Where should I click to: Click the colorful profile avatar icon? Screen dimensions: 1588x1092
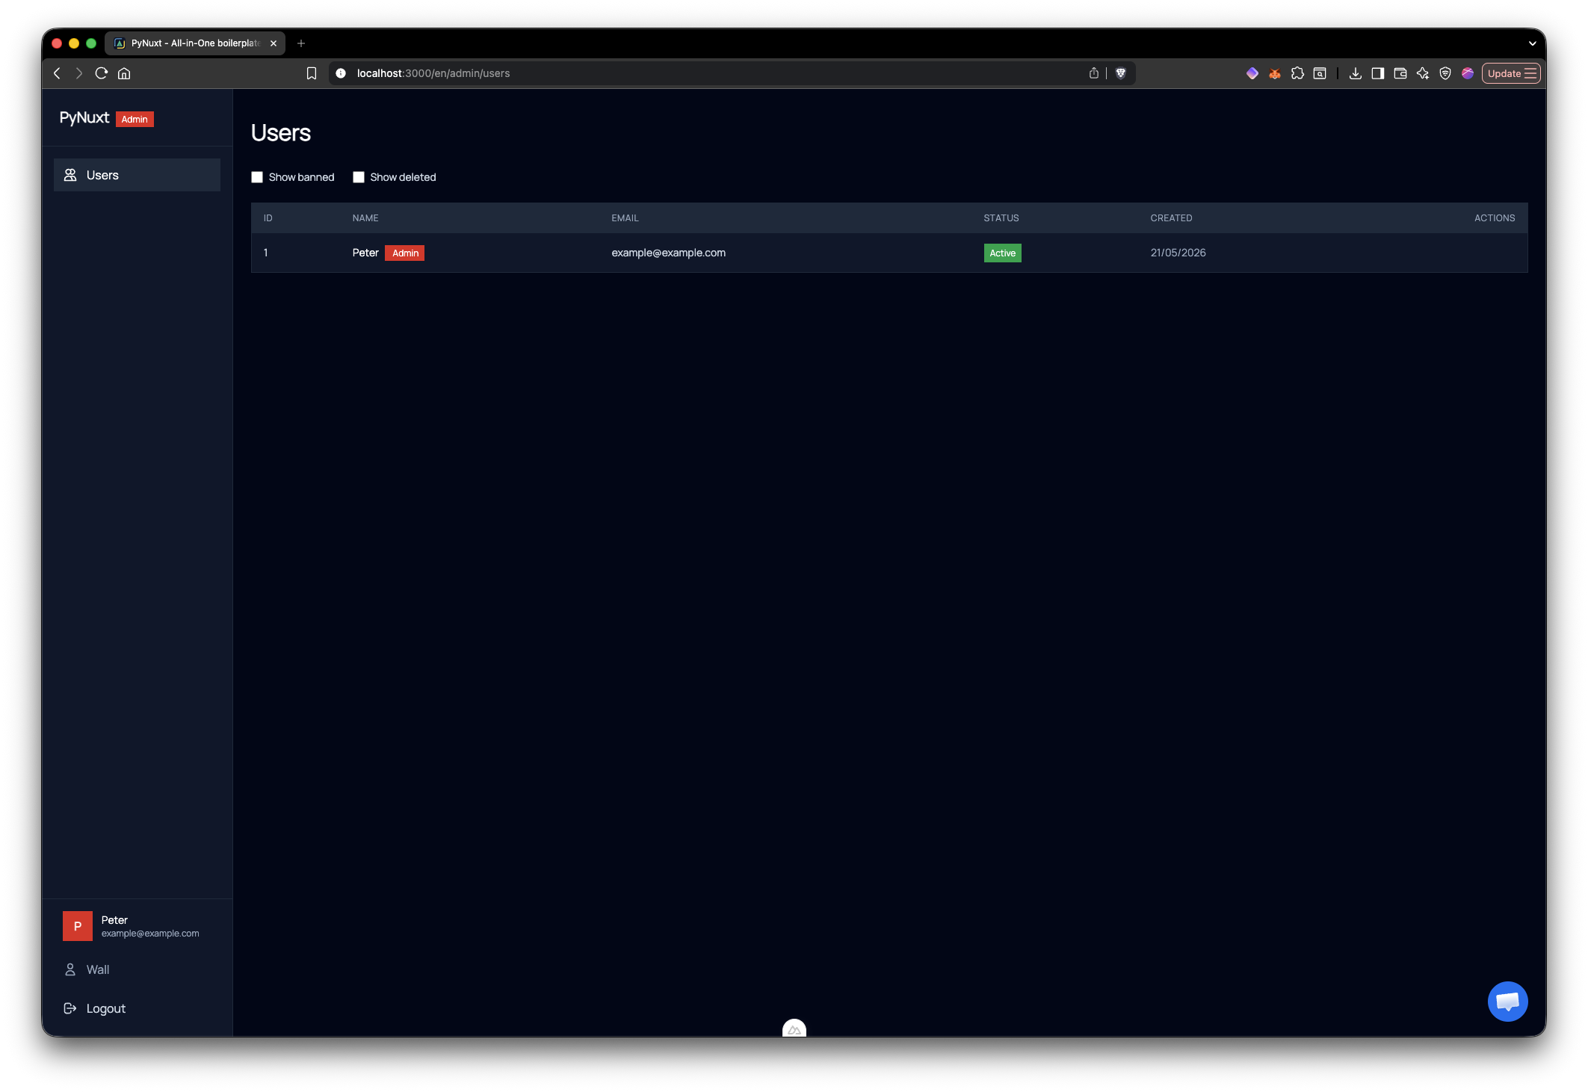[1468, 73]
